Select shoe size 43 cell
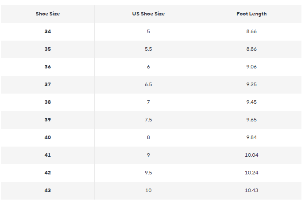 [x=48, y=190]
